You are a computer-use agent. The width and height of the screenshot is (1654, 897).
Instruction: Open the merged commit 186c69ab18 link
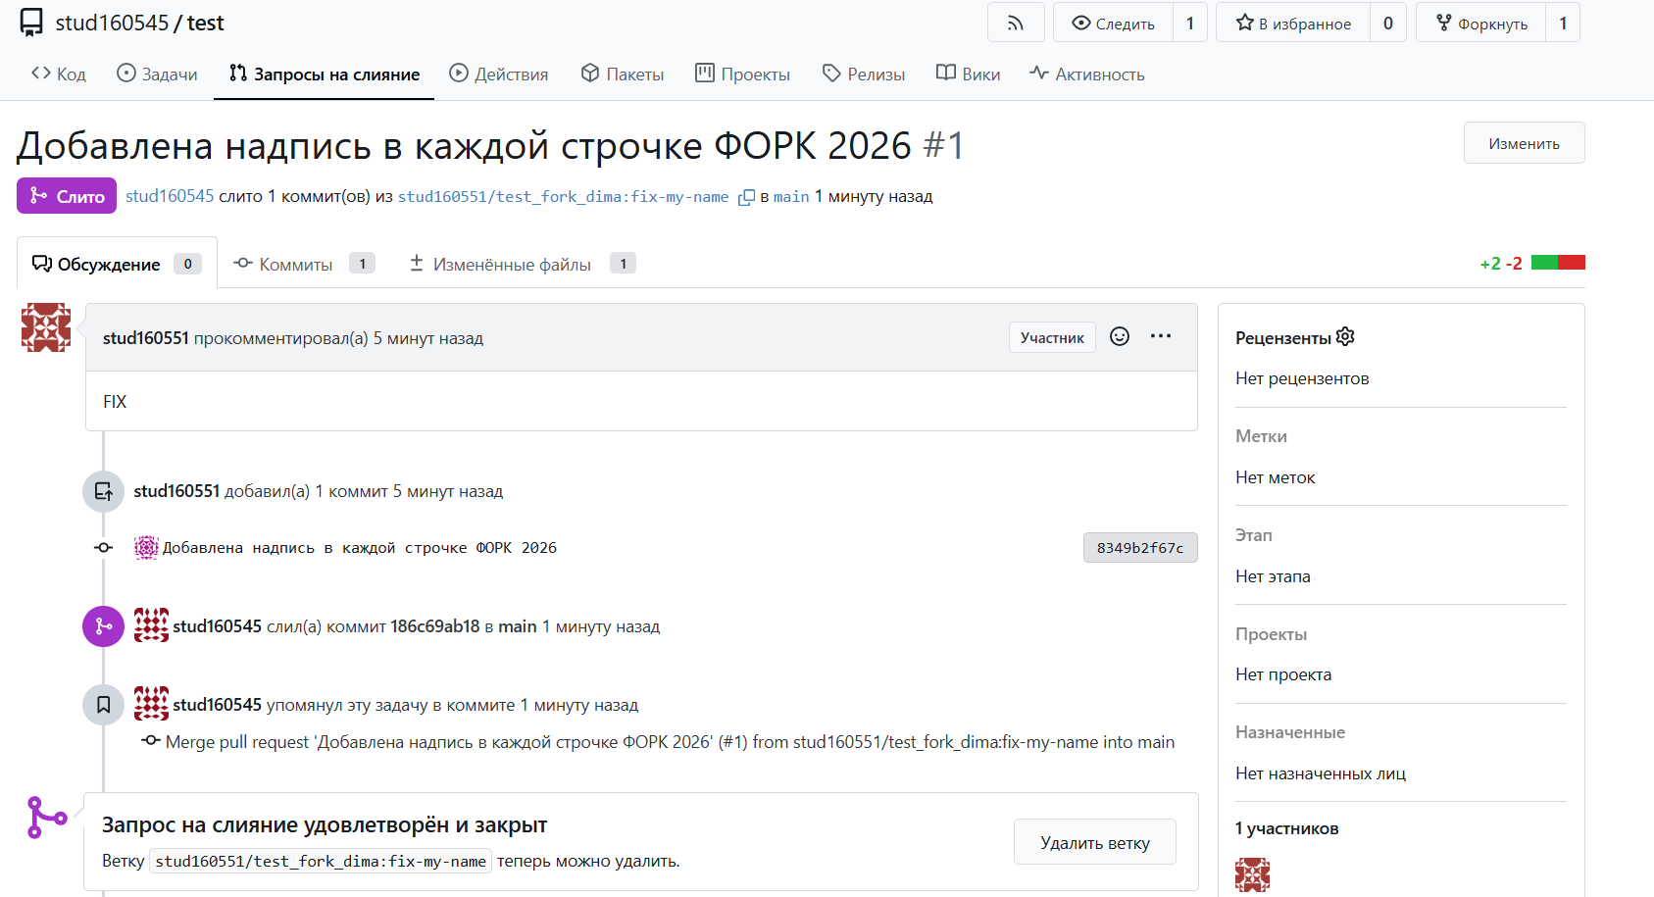click(434, 626)
